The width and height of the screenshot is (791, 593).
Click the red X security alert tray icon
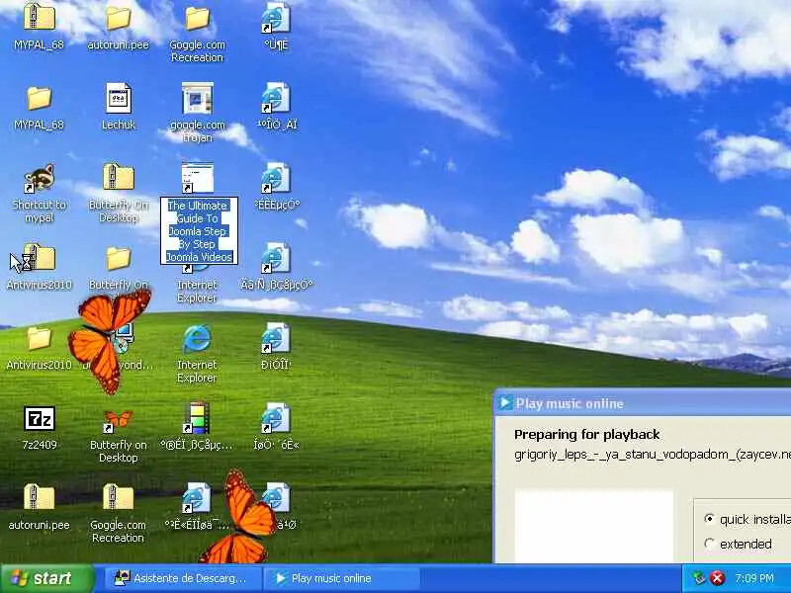click(717, 578)
